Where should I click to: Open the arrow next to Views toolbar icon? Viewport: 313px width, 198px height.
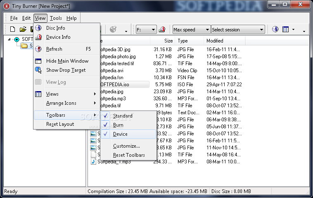(x=293, y=30)
